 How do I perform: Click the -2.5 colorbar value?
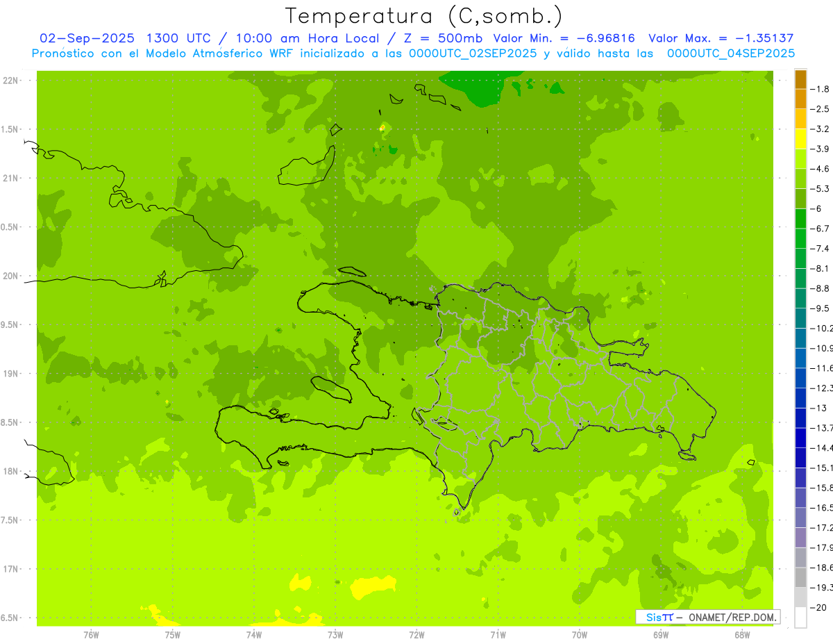coord(821,109)
